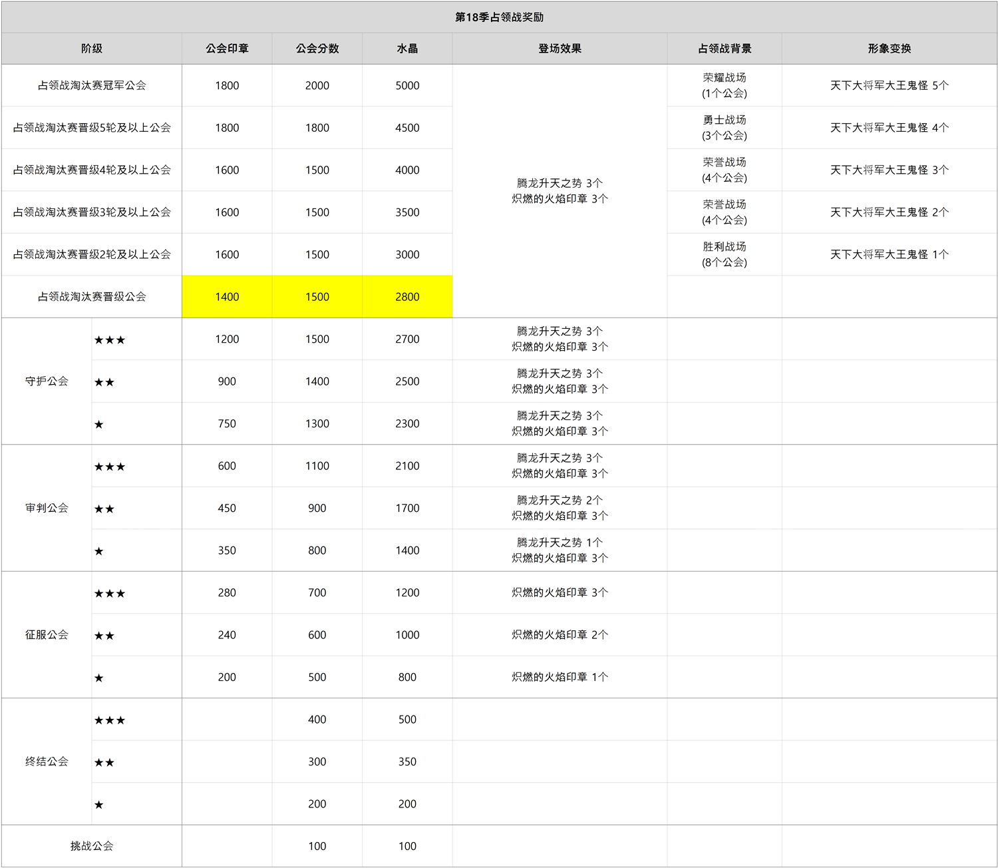Click the 挑战公会 row label
The width and height of the screenshot is (998, 868).
92,846
